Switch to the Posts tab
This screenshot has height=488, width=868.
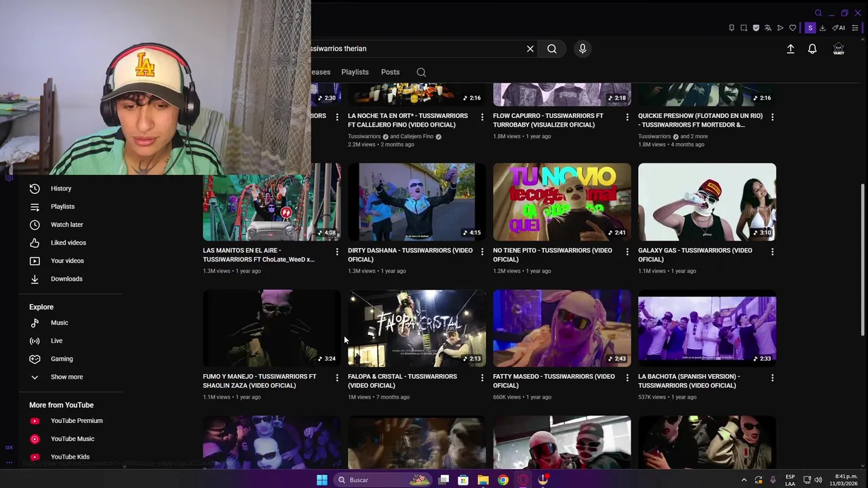pyautogui.click(x=390, y=72)
